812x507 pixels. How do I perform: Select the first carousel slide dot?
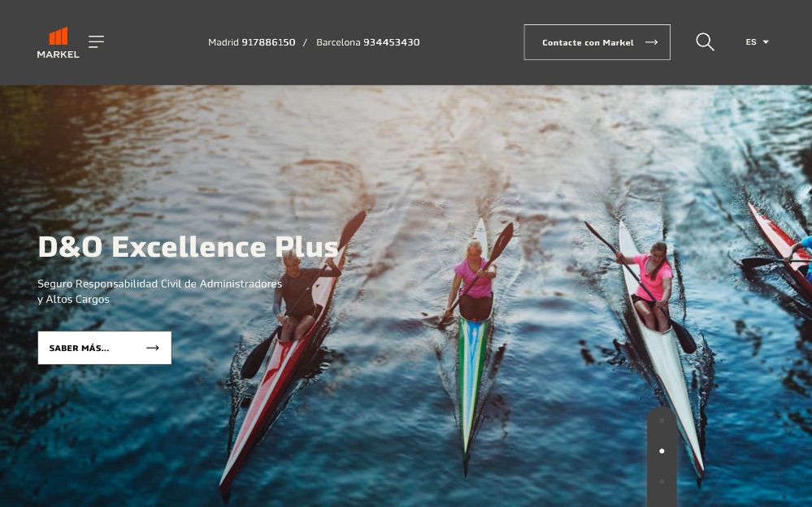pos(662,421)
